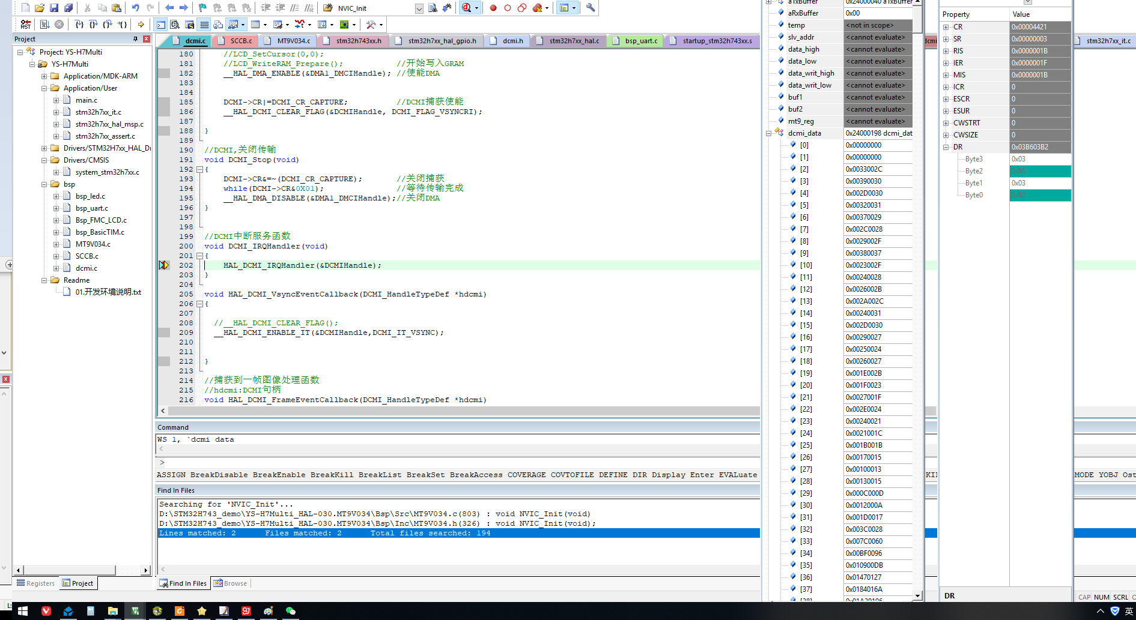This screenshot has height=620, width=1136.
Task: Open the Find in Files dialog icon
Action: pos(328,8)
